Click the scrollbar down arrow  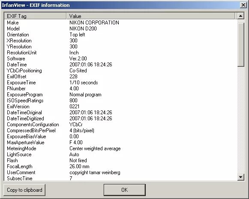241,177
